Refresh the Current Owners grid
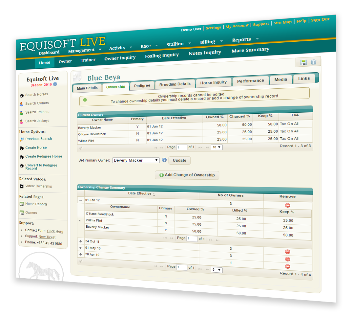Image resolution: width=352 pixels, height=317 pixels. (x=81, y=148)
